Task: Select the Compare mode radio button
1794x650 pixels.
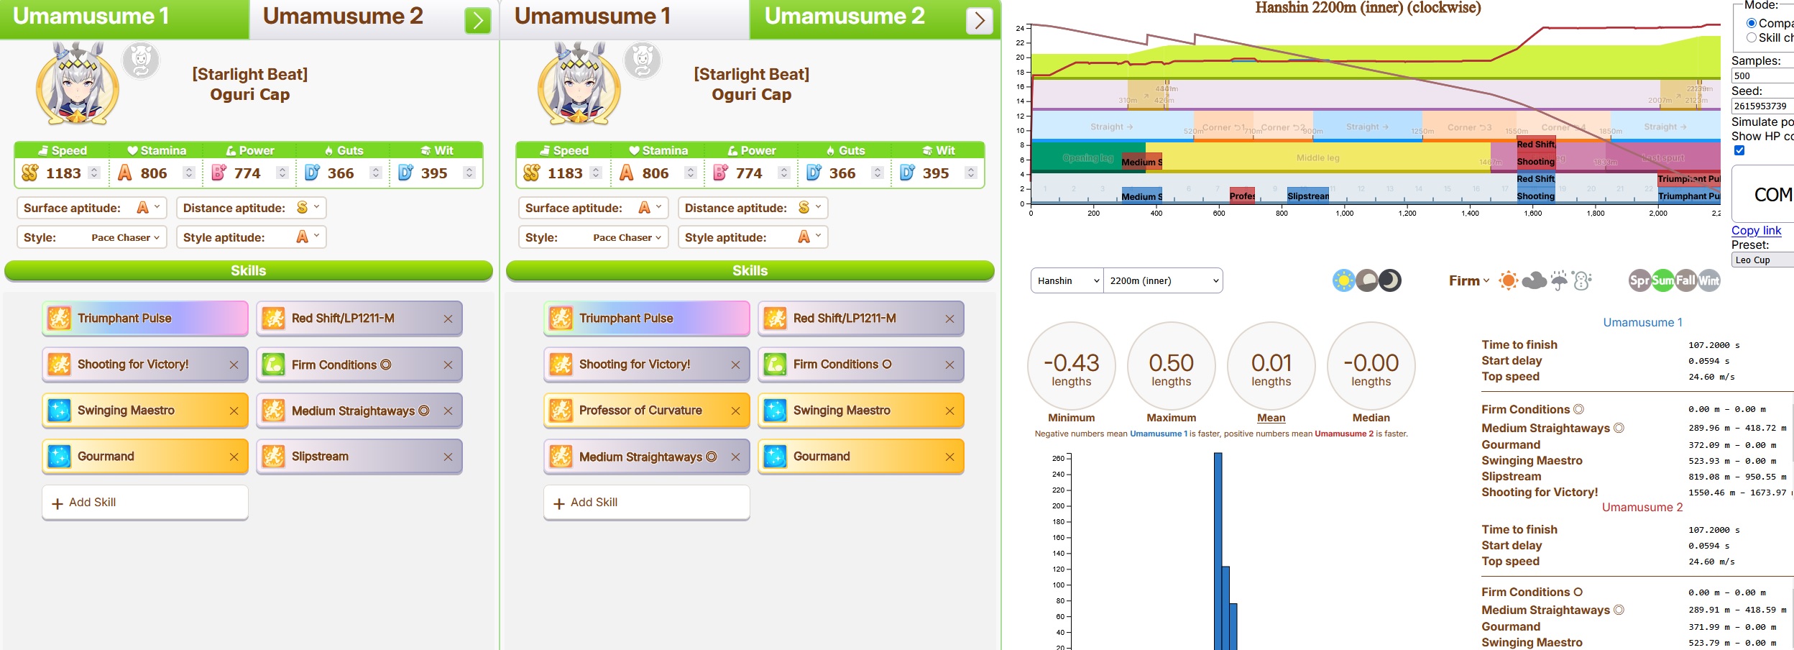Action: point(1752,23)
